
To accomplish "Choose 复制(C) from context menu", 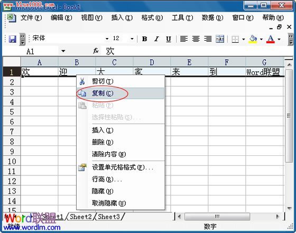I will click(121, 93).
